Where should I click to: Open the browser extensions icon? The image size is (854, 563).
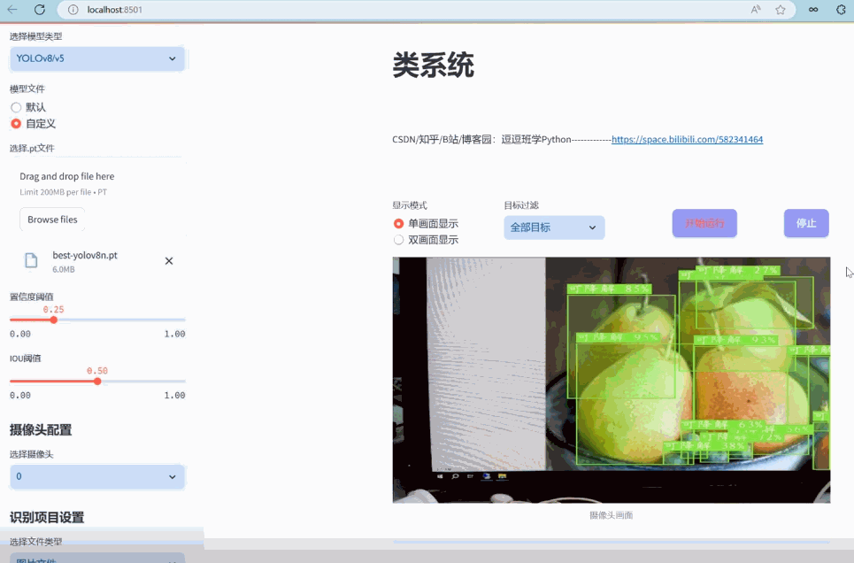point(841,9)
